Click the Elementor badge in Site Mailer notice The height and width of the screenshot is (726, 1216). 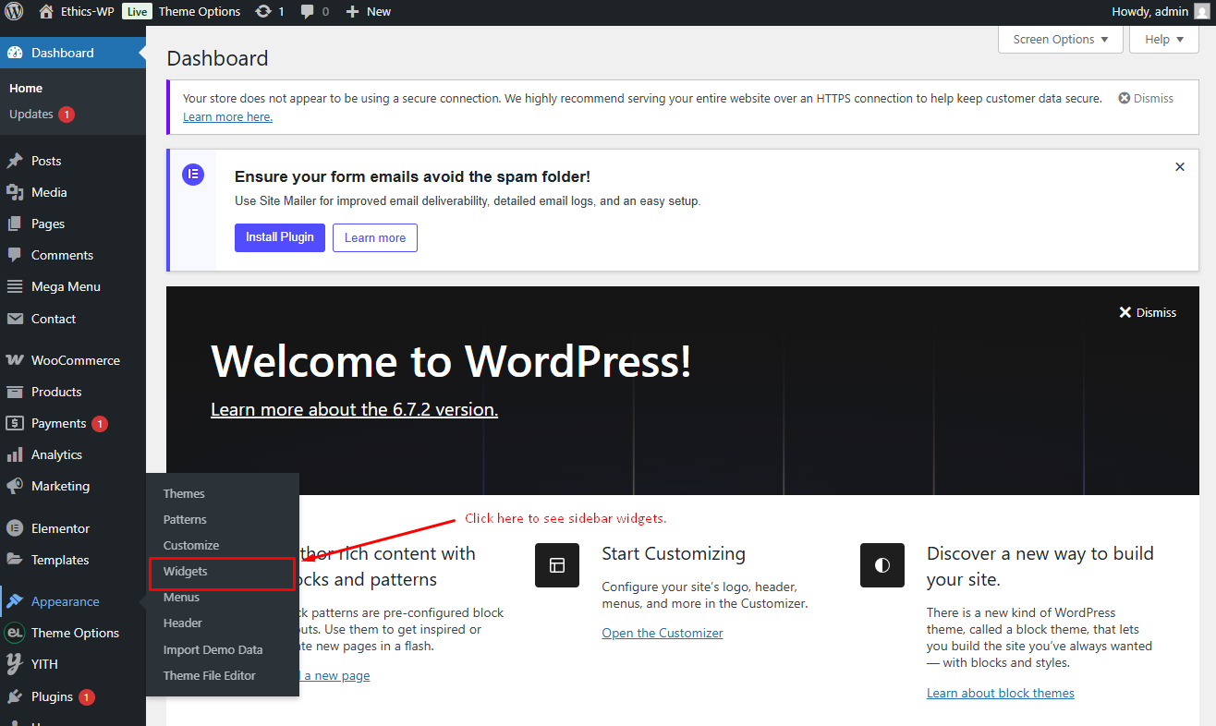coord(193,174)
